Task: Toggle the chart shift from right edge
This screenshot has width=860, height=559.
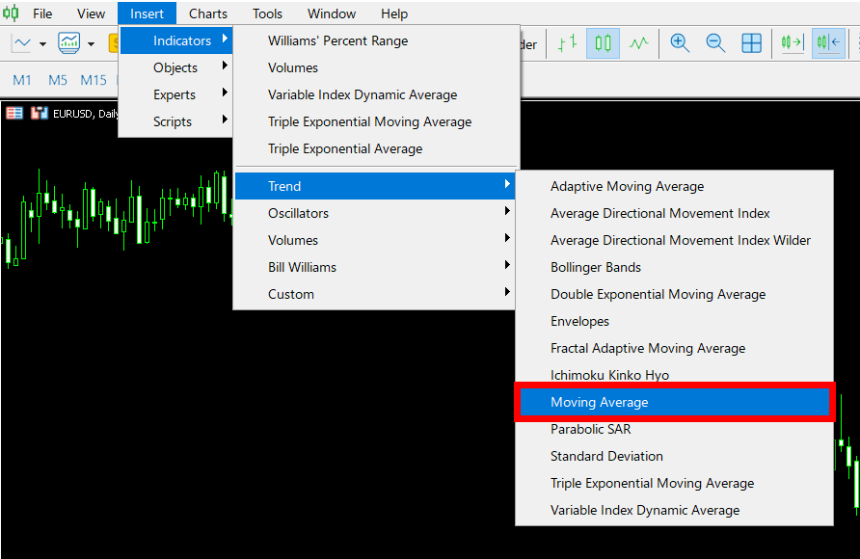Action: click(828, 42)
